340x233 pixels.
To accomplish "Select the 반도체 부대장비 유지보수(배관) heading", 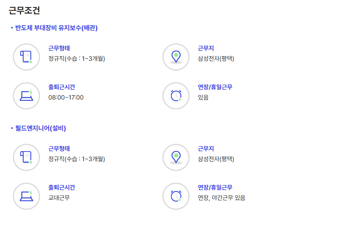I will click(x=56, y=28).
